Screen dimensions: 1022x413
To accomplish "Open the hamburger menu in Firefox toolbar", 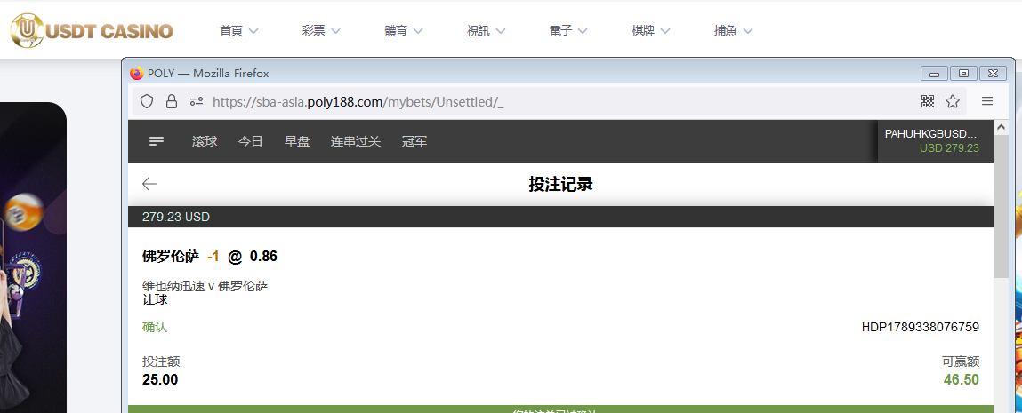I will pyautogui.click(x=986, y=101).
